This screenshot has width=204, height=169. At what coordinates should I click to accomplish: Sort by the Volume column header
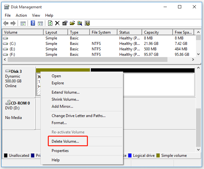click(23, 32)
